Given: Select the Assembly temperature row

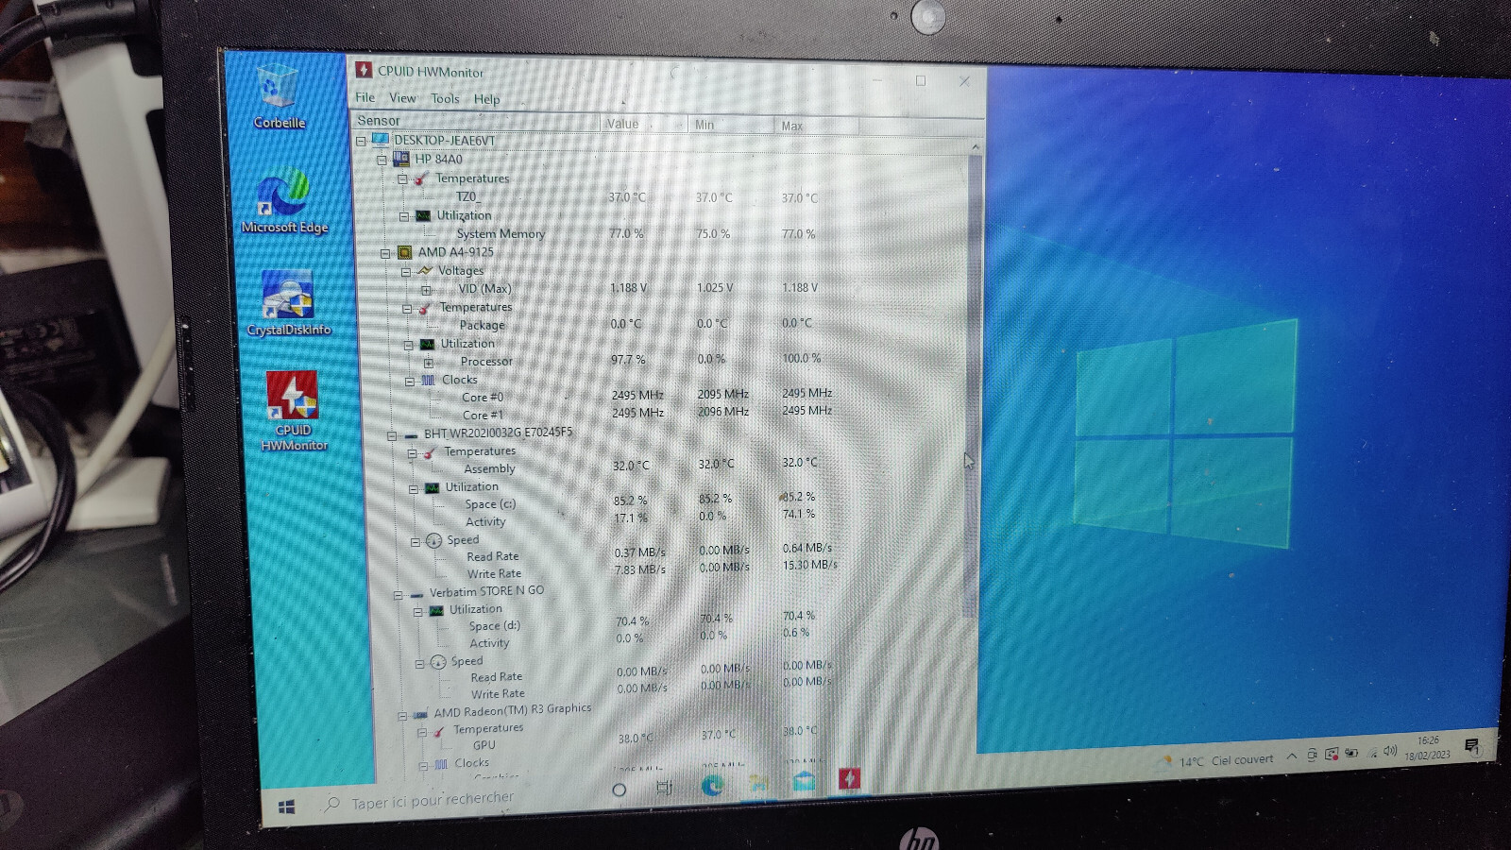Looking at the screenshot, I should (489, 469).
